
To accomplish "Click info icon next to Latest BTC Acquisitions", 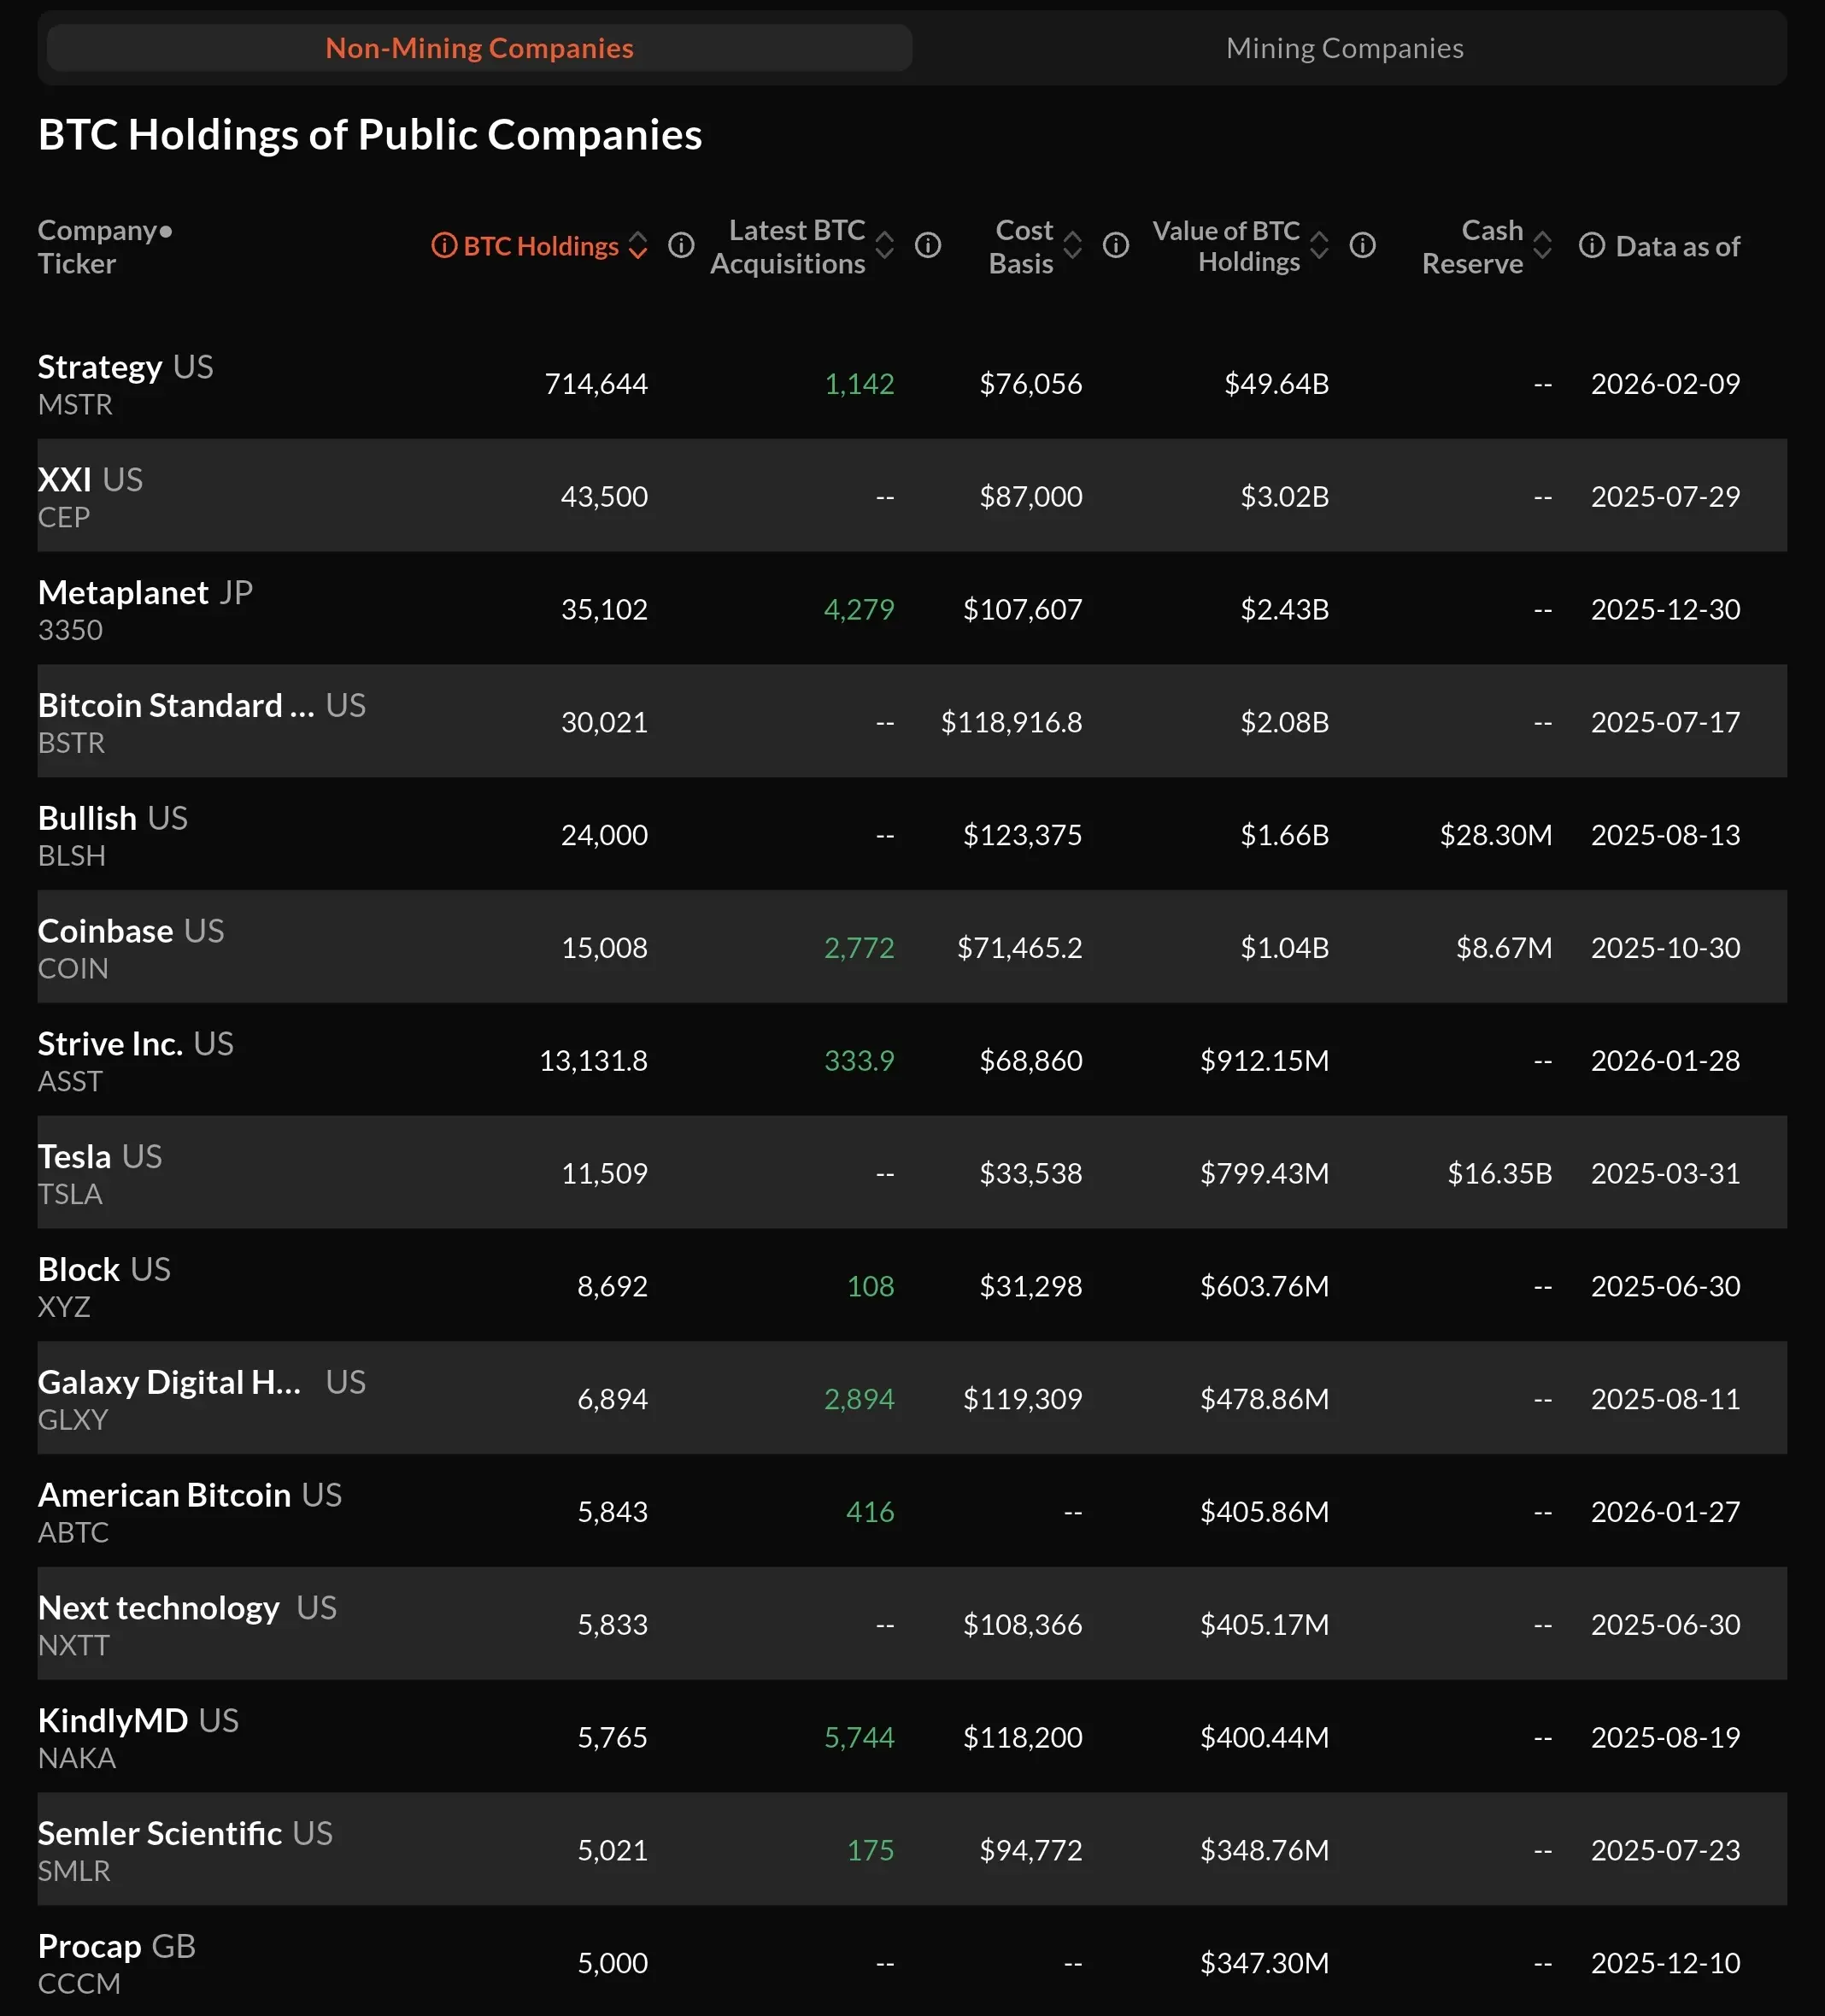I will pos(928,246).
